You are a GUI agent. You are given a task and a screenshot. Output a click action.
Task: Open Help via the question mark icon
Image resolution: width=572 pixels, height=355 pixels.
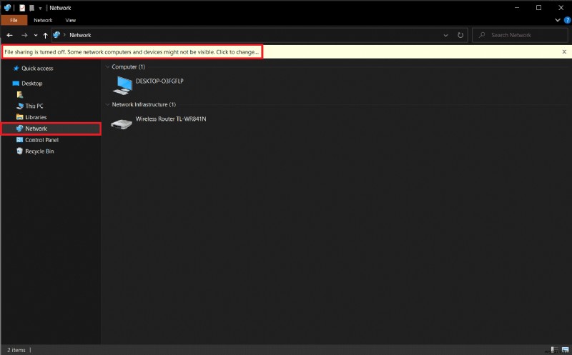point(568,21)
